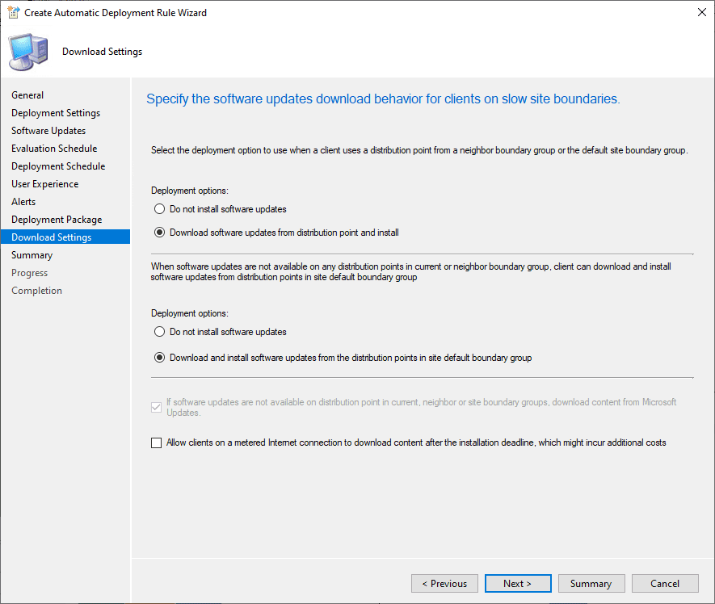Open the User Experience page
Viewport: 715px width, 604px height.
click(x=45, y=184)
